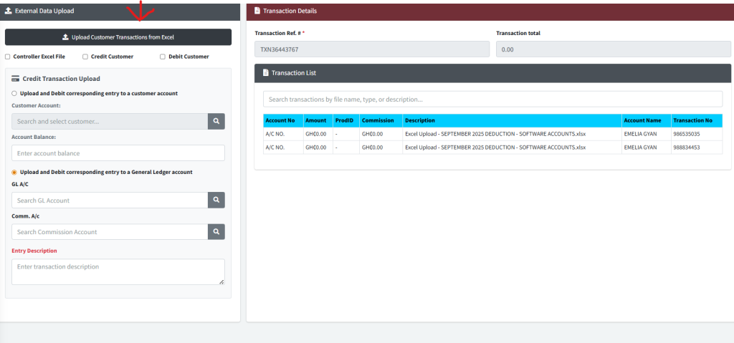Viewport: 734px width, 343px height.
Task: Click the Transaction Details document icon
Action: pyautogui.click(x=256, y=11)
